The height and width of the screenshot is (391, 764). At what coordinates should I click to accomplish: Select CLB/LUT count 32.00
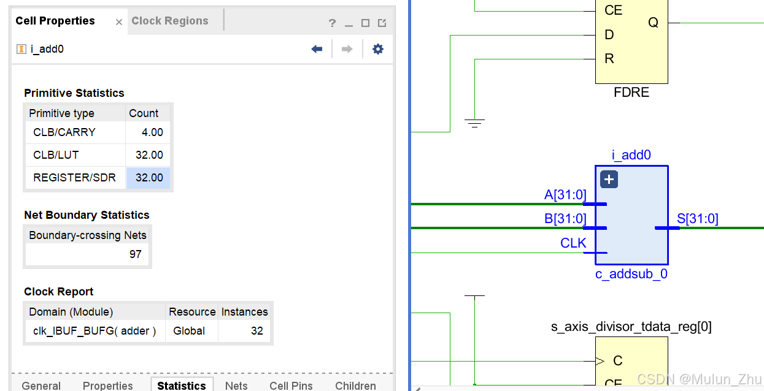click(x=148, y=155)
